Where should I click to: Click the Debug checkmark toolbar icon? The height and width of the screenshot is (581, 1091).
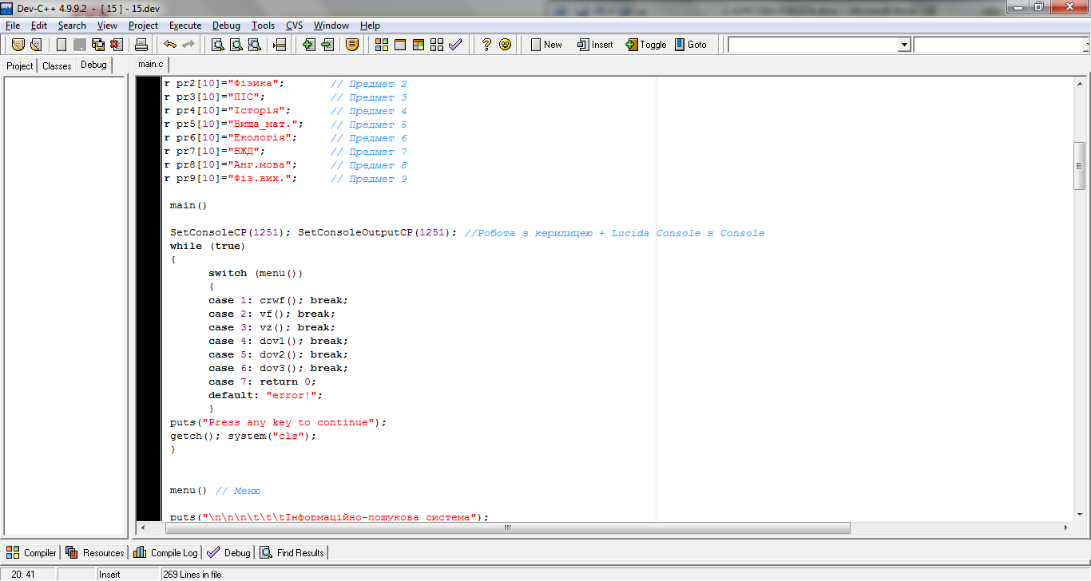pos(455,45)
